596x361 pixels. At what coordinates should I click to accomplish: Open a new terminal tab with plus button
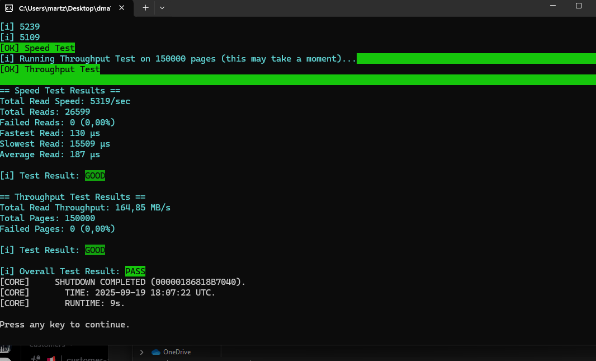tap(145, 8)
